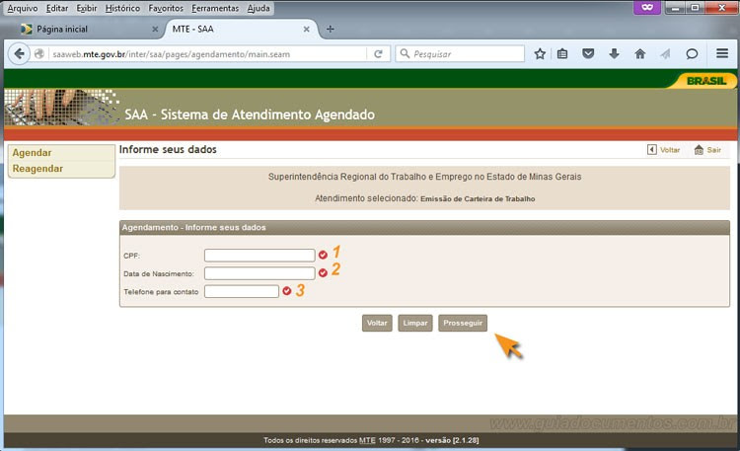Open the Ajuda menu
740x451 pixels.
click(x=259, y=8)
